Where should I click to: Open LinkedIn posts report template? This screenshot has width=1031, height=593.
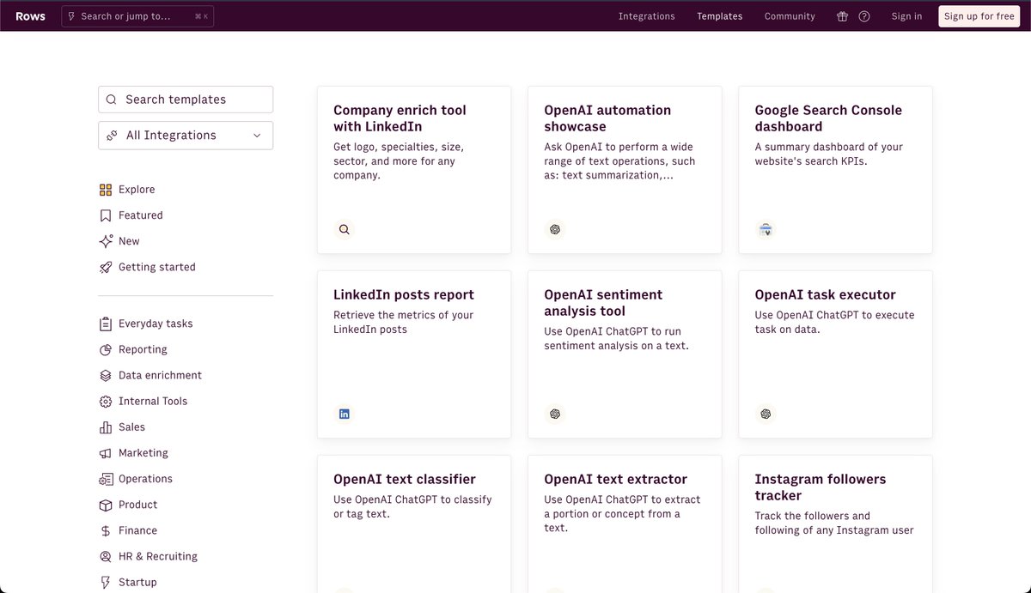pos(414,354)
